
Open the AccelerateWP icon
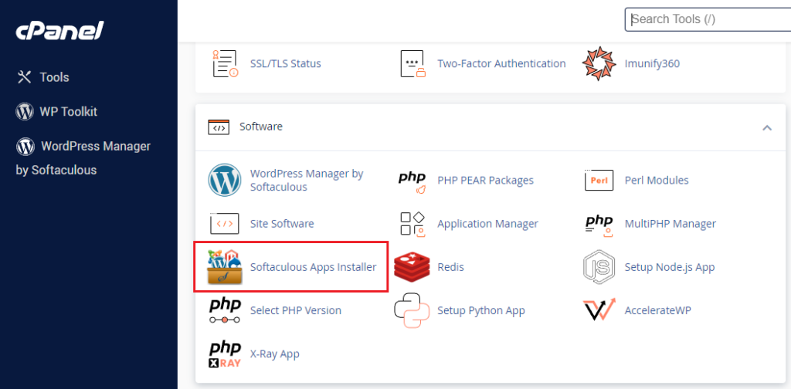tap(599, 310)
